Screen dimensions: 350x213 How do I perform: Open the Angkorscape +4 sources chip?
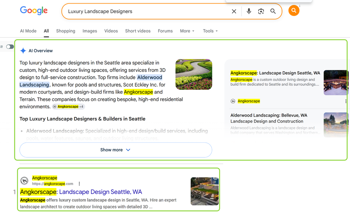click(x=68, y=106)
